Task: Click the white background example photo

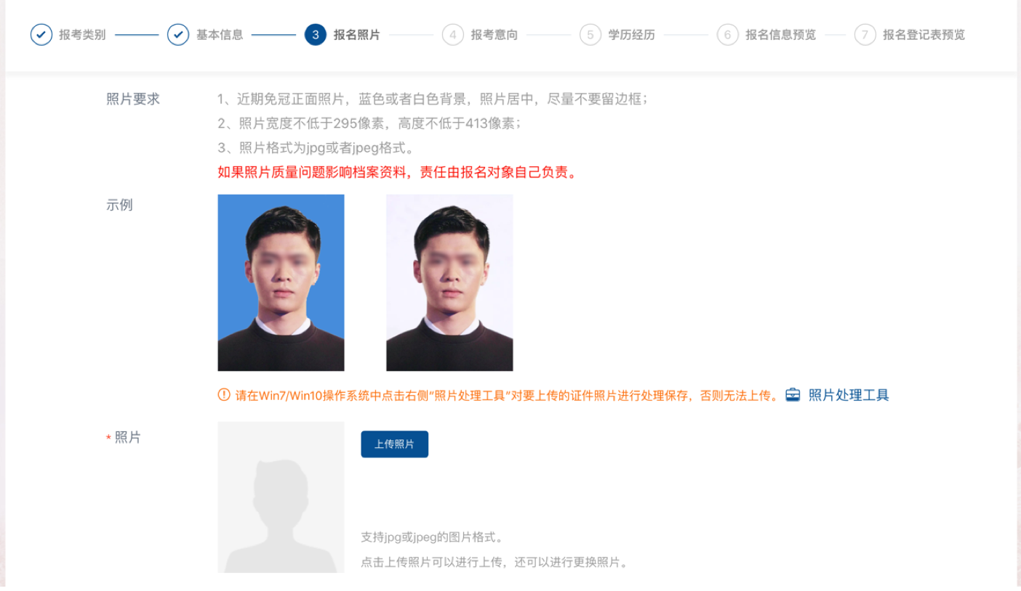Action: click(449, 282)
